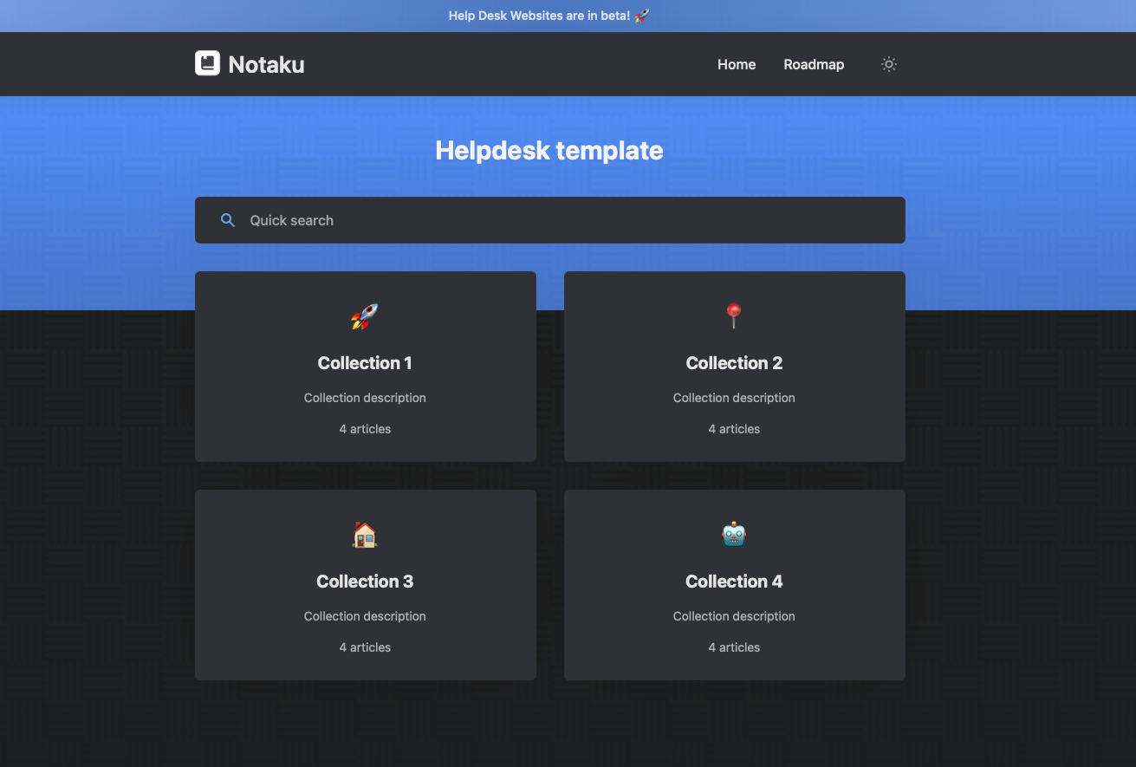Click the rocket emoji in the beta banner
This screenshot has height=767, width=1136.
639,15
